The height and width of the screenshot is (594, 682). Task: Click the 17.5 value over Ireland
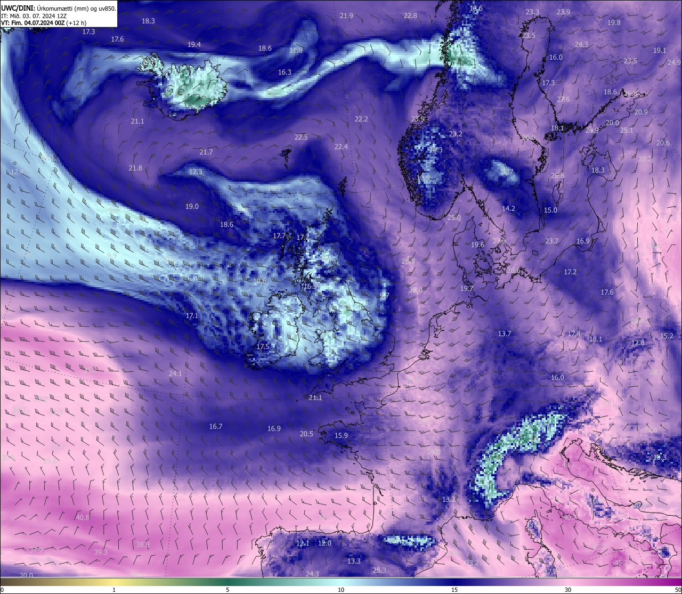[263, 347]
